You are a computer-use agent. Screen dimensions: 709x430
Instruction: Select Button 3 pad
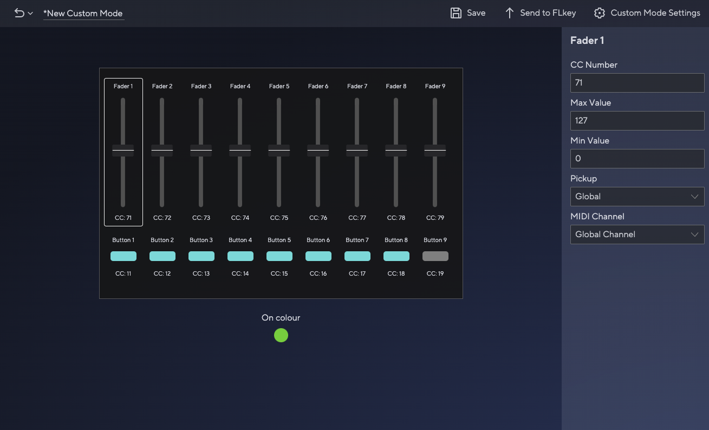point(201,256)
